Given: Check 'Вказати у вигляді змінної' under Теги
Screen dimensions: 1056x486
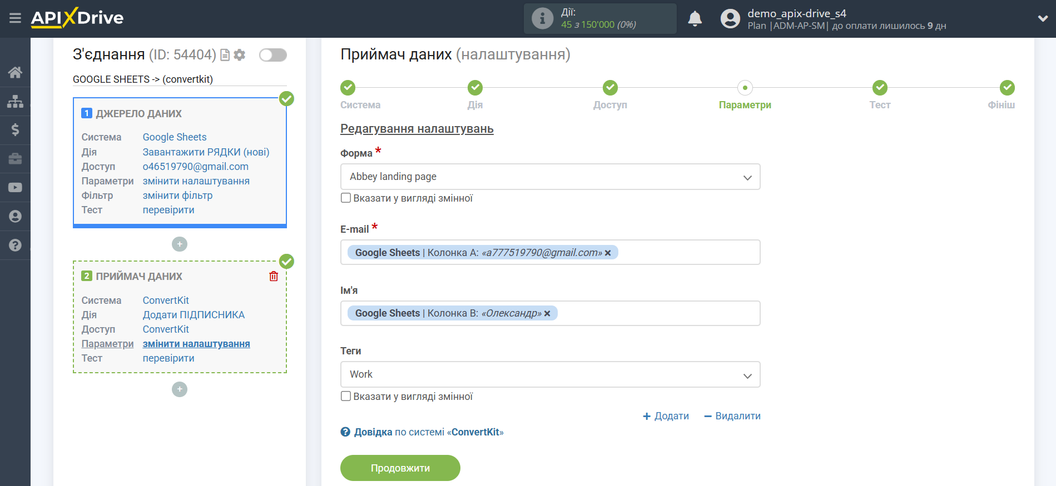Looking at the screenshot, I should click(346, 396).
